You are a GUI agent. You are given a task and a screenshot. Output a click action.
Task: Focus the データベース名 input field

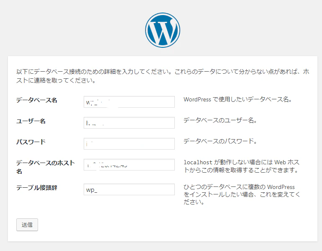click(x=129, y=102)
